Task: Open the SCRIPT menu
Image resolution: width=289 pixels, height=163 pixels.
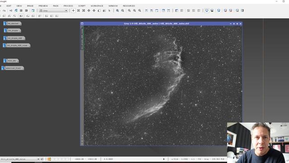Action: coord(82,6)
